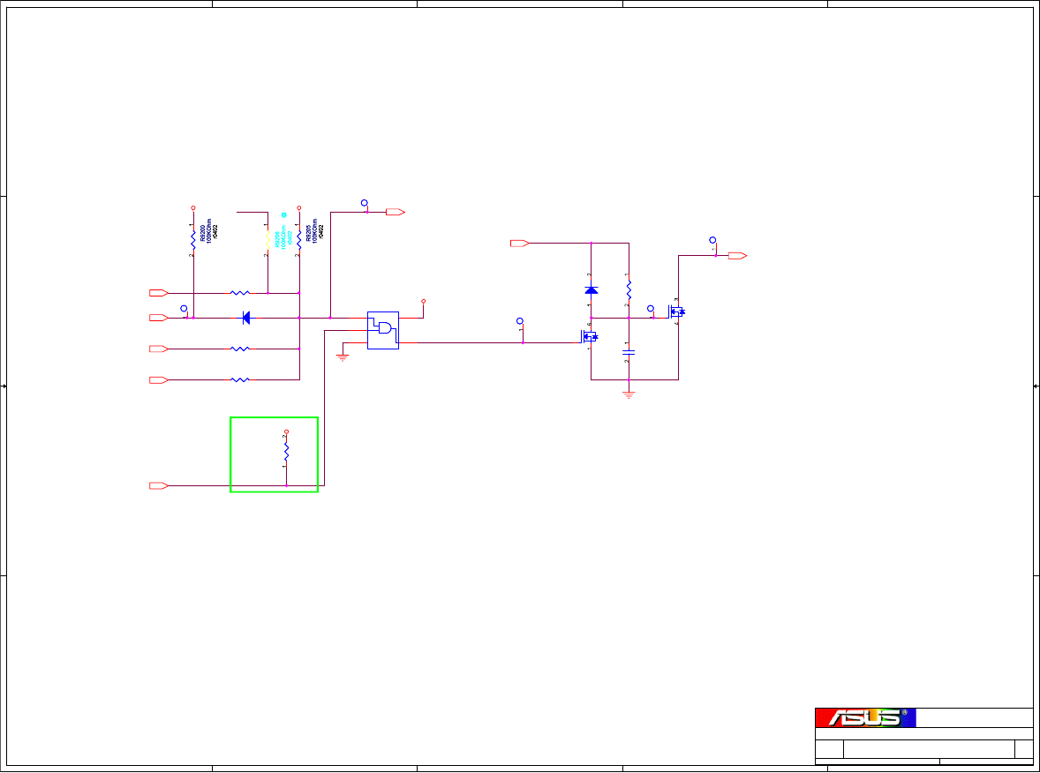The image size is (1040, 773).
Task: Click the input port feeding the vertical diode
Action: 519,244
